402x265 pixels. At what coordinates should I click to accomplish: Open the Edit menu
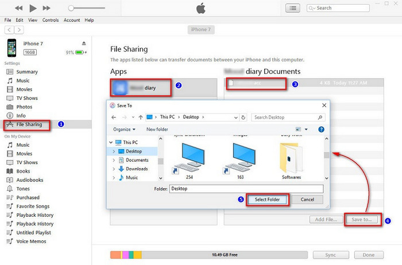click(20, 20)
